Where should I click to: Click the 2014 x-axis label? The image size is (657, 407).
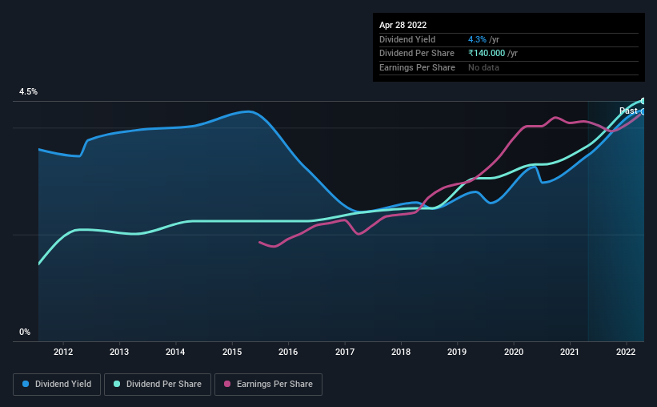click(175, 352)
